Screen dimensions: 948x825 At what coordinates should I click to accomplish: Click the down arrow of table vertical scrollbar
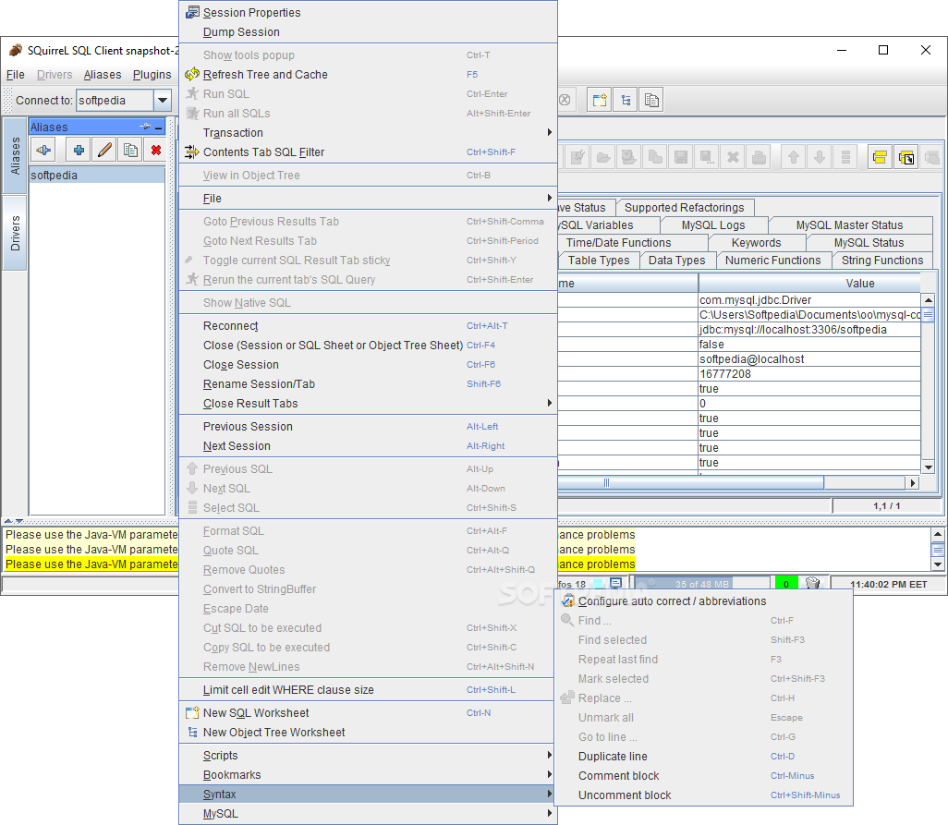(x=928, y=467)
